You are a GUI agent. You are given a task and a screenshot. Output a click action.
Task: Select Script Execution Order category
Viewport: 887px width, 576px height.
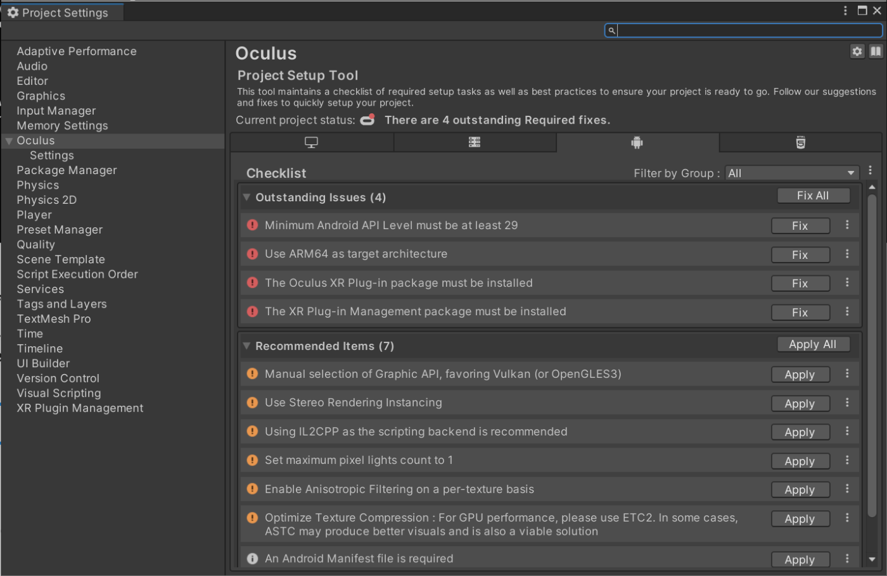coord(77,274)
